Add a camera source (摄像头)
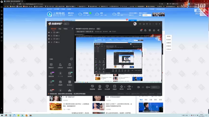 (x=100, y=87)
